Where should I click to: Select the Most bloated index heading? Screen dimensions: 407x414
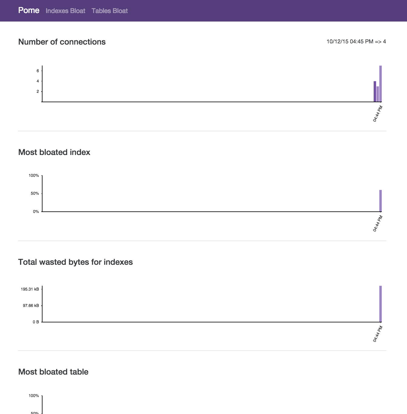click(x=54, y=152)
